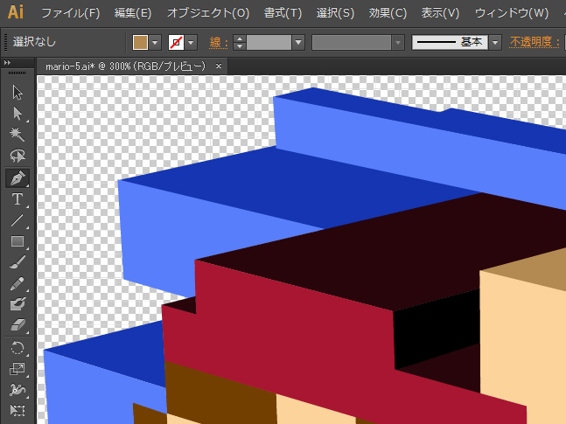Pick the Lasso tool
The width and height of the screenshot is (566, 424).
[17, 156]
